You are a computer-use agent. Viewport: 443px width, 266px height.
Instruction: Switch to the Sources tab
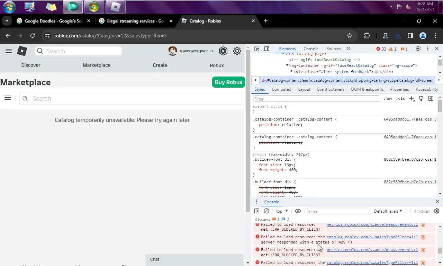click(334, 49)
